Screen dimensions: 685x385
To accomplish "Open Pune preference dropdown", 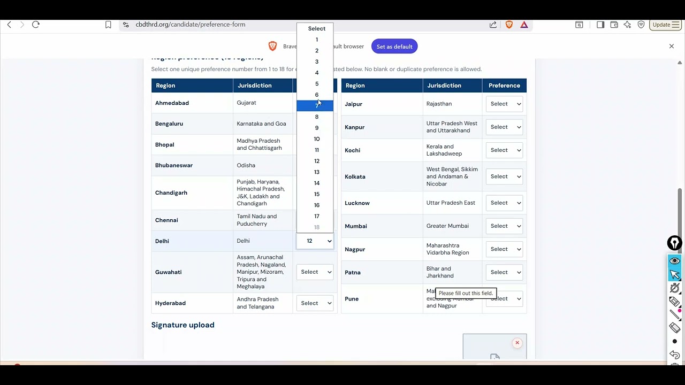I will point(505,298).
